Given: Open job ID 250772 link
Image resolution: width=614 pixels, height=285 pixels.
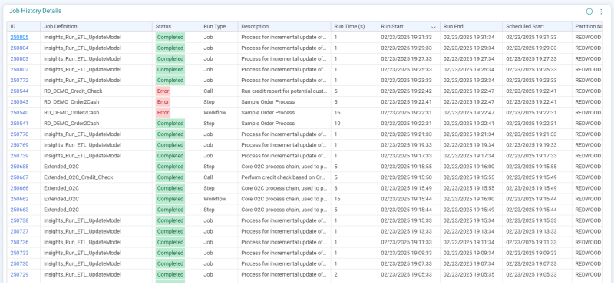Looking at the screenshot, I should (x=19, y=81).
